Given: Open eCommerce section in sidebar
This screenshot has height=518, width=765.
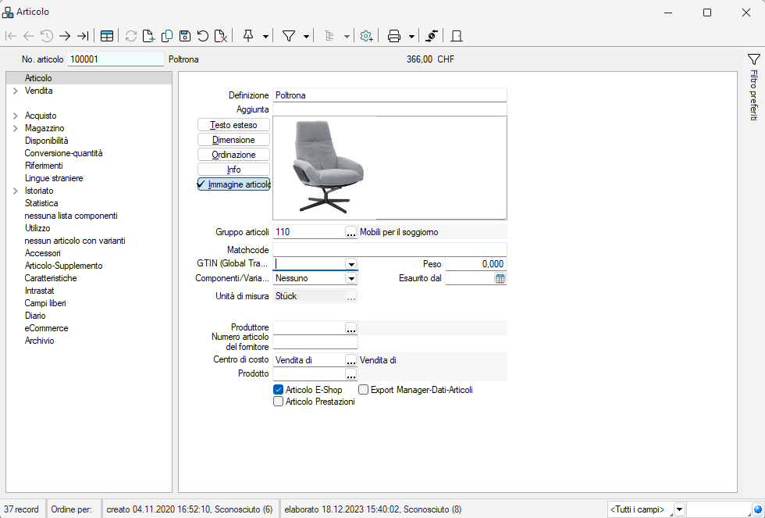Looking at the screenshot, I should 46,328.
